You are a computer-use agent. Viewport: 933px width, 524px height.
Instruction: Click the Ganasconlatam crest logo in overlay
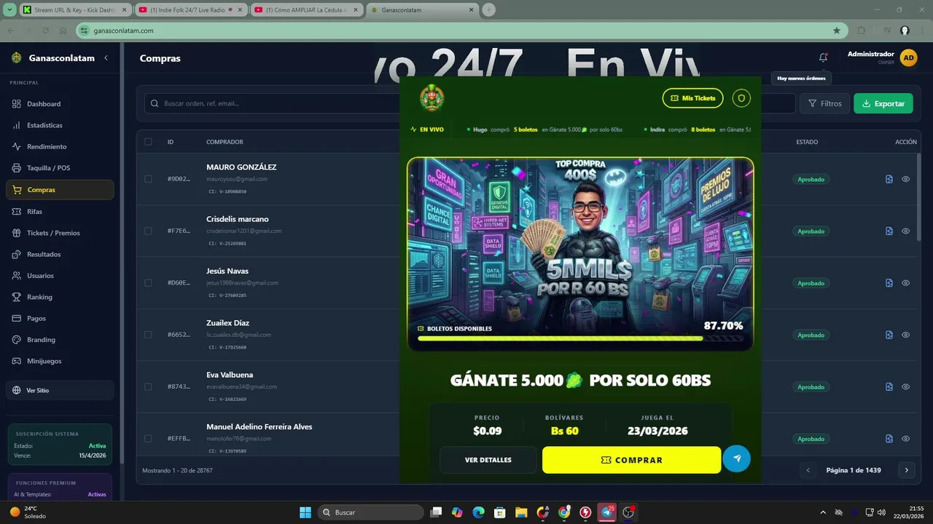432,98
